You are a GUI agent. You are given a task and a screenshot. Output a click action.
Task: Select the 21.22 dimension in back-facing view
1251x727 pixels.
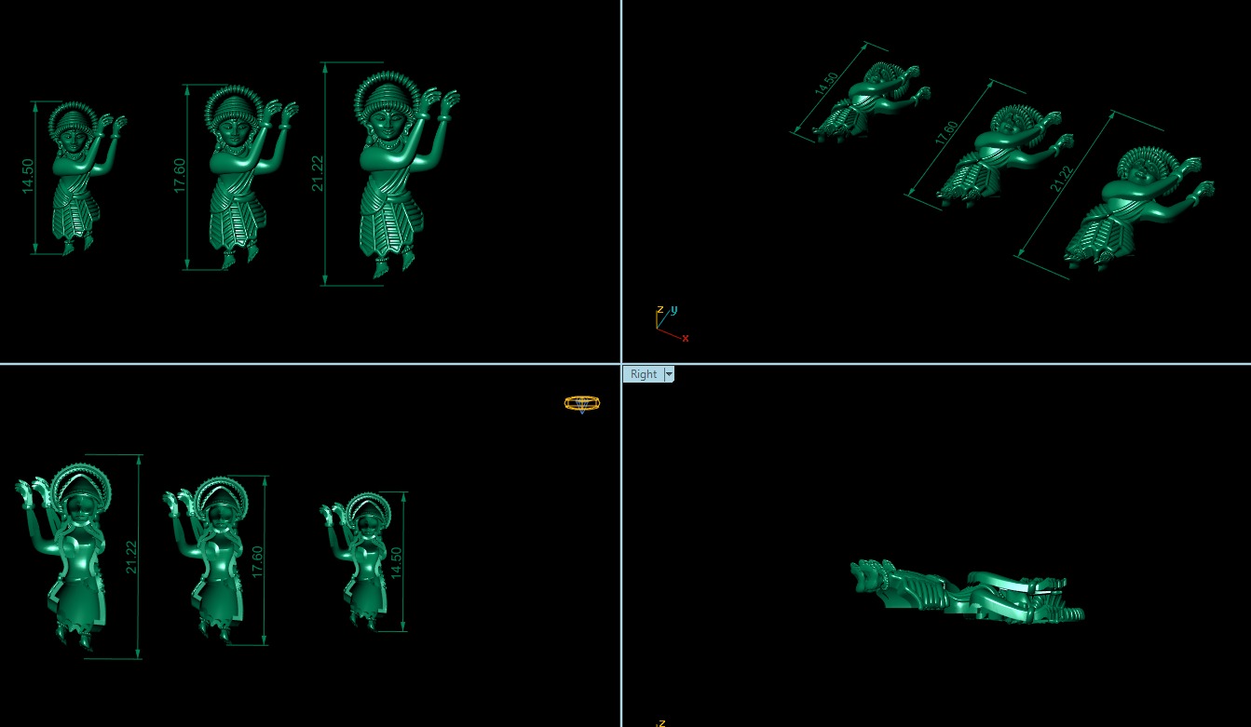[131, 557]
